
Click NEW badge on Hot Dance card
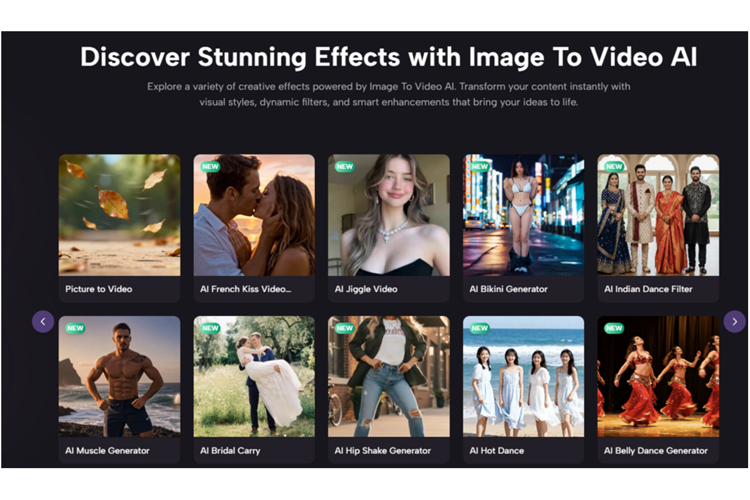pyautogui.click(x=479, y=328)
